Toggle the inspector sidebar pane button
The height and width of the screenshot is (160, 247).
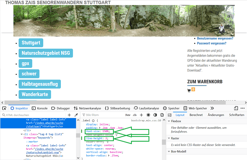(170, 115)
